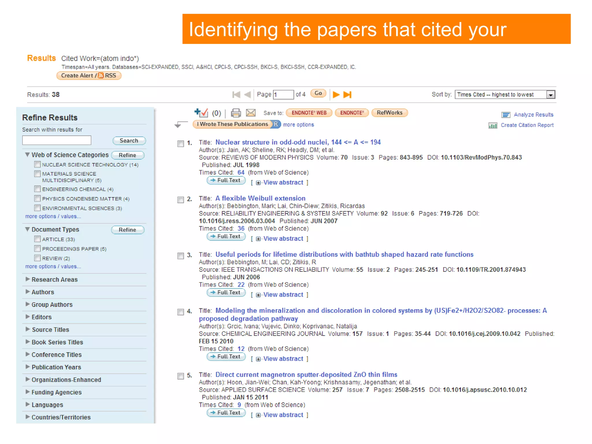
Task: Check NUCLEAR SCIENCE TECHNOLOGY category
Action: [x=37, y=164]
